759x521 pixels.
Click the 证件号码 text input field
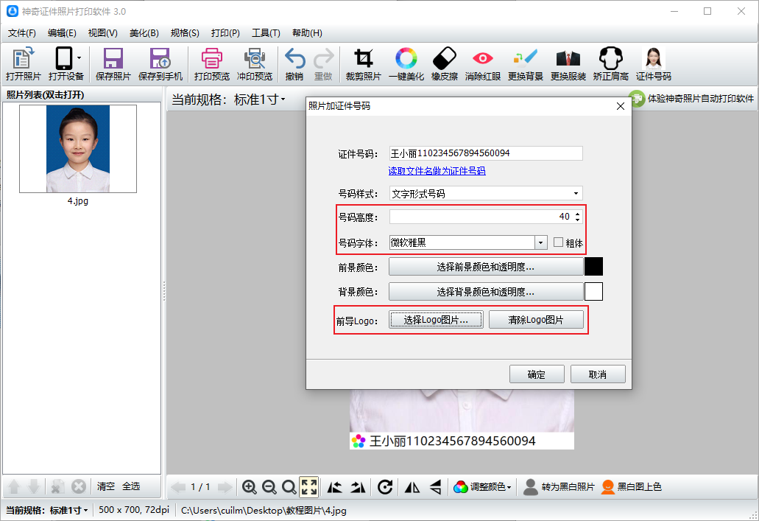486,153
